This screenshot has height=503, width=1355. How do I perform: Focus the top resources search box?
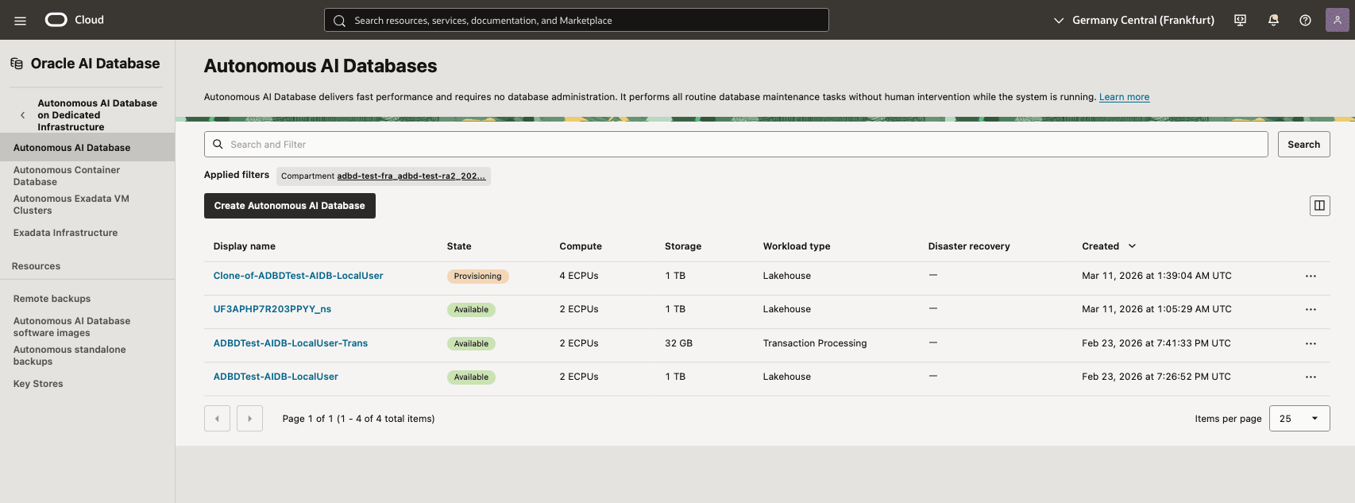pyautogui.click(x=577, y=21)
